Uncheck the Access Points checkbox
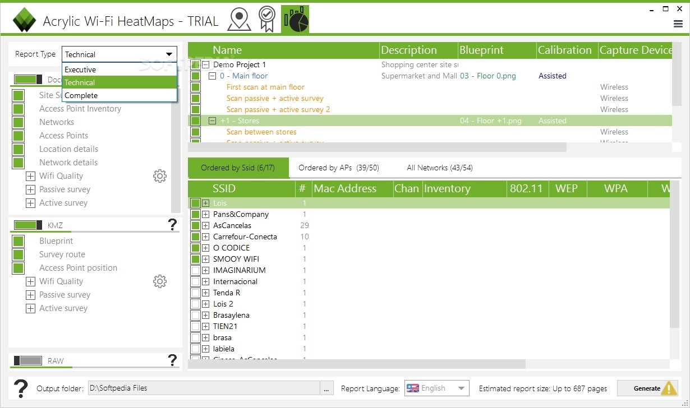690x408 pixels. click(x=19, y=136)
